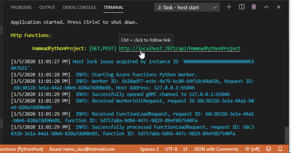This screenshot has height=153, width=291.
Task: Follow the localhost HammadPythonProject link
Action: point(179,49)
